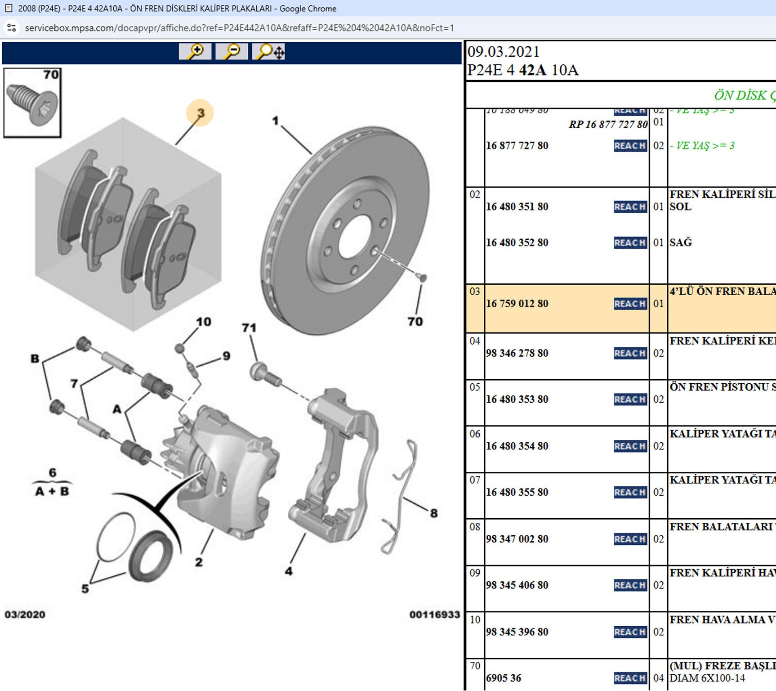Click the browser address bar URL
Viewport: 776px width, 691px height.
click(x=239, y=28)
